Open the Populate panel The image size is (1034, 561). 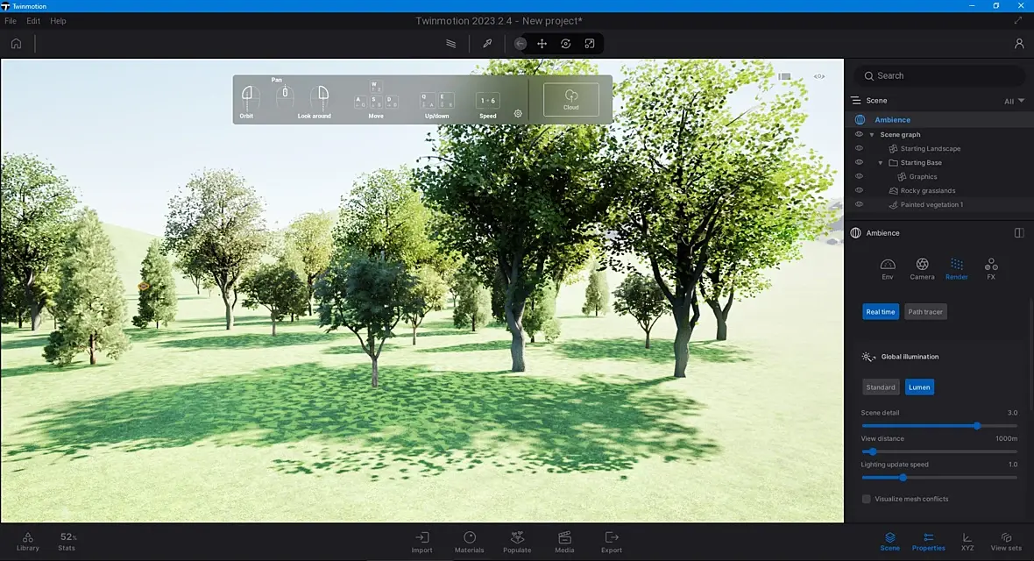click(517, 542)
